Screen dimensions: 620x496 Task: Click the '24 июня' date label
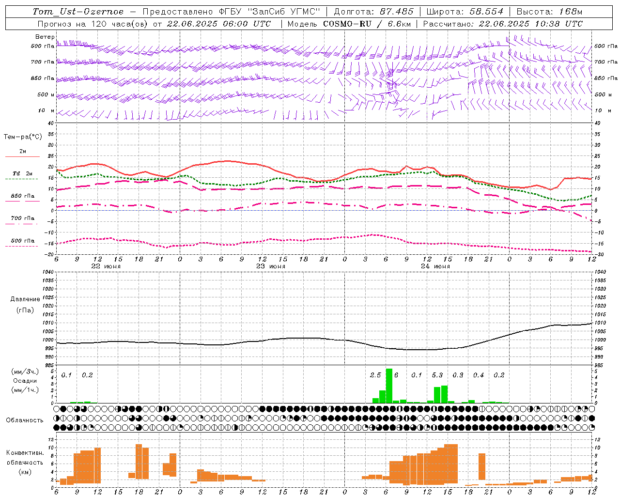coord(435,266)
